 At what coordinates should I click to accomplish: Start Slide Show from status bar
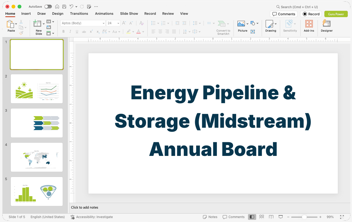(281, 217)
